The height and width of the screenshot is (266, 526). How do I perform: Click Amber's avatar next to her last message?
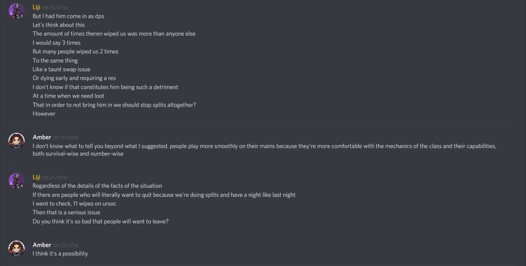coord(16,248)
